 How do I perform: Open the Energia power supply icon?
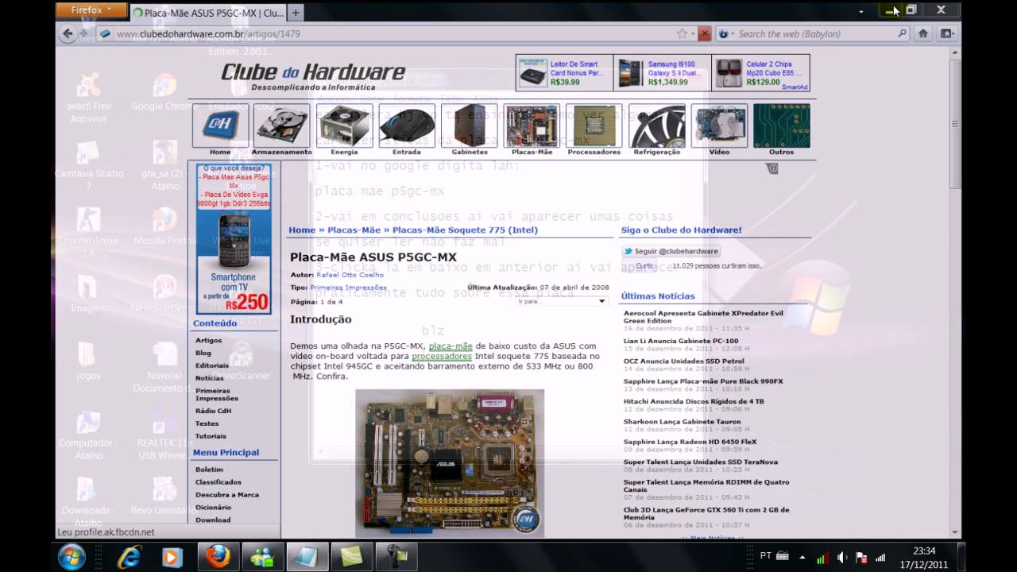(344, 126)
